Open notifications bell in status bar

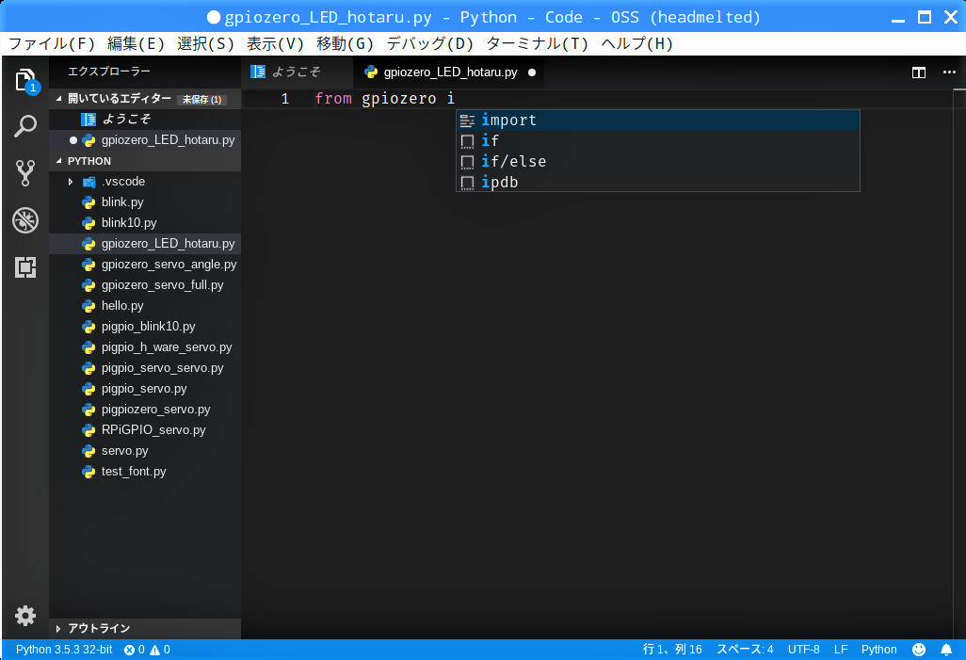click(946, 650)
